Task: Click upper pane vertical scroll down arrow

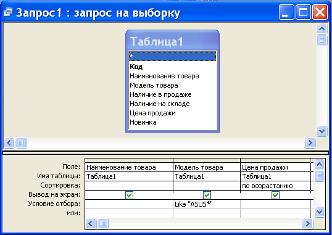Action: coord(322,131)
